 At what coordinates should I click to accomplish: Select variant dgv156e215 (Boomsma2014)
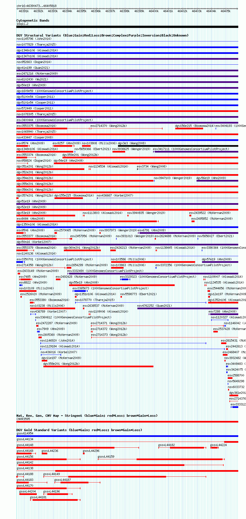[x=195, y=126]
